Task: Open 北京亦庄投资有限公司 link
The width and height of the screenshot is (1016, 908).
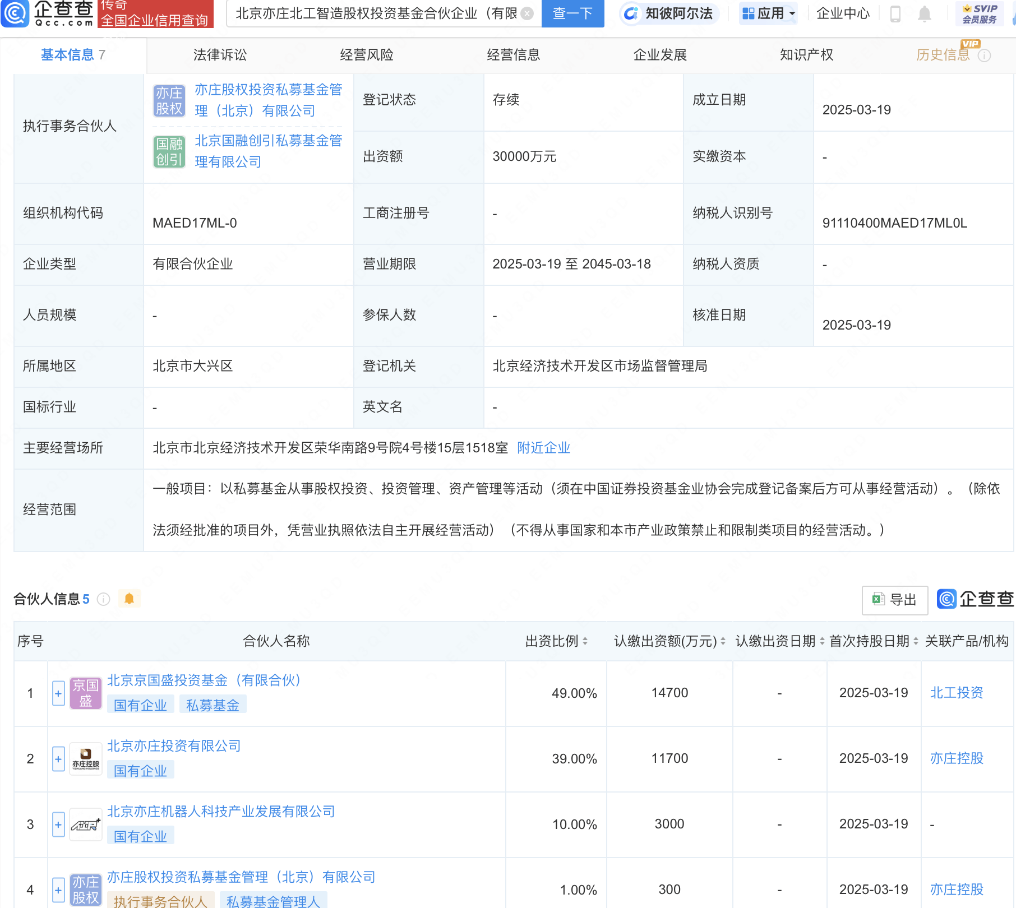Action: pyautogui.click(x=174, y=746)
